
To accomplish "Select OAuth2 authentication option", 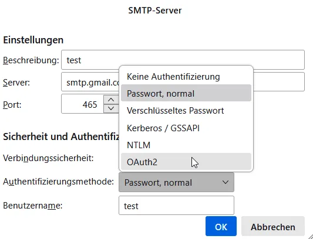I will coord(186,162).
